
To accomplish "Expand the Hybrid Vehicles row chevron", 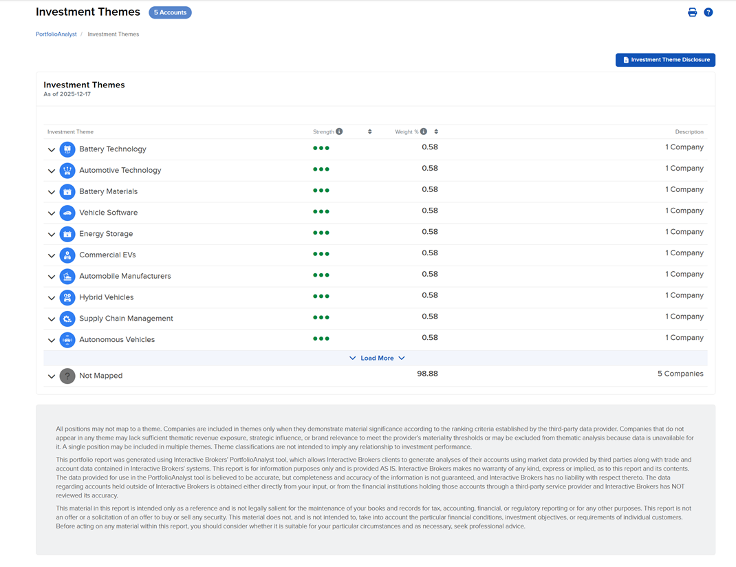I will click(52, 298).
